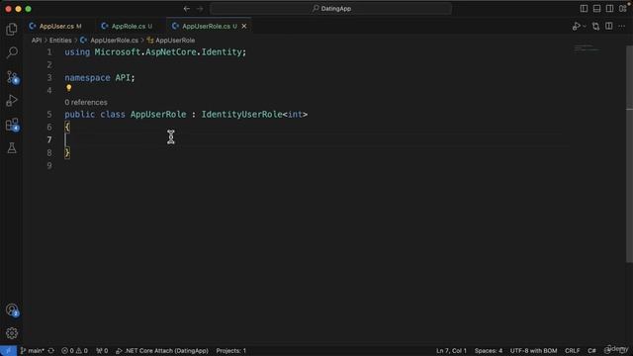This screenshot has height=356, width=633.
Task: Open the Source Control view
Action: 12,77
